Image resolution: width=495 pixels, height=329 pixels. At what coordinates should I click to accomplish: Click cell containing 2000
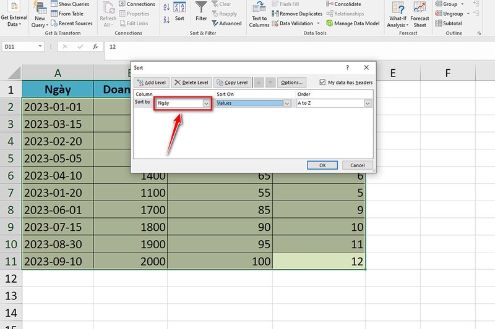131,261
